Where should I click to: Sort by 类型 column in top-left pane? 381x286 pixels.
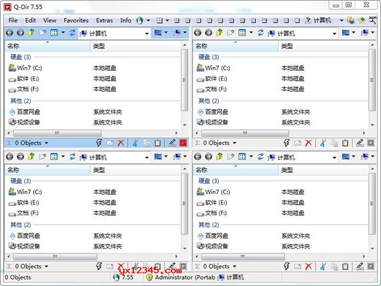click(x=136, y=46)
